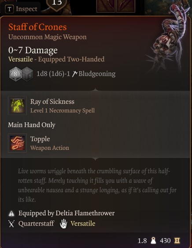This screenshot has width=192, height=248.
Task: Click the Topple weapon action icon
Action: pos(17,143)
